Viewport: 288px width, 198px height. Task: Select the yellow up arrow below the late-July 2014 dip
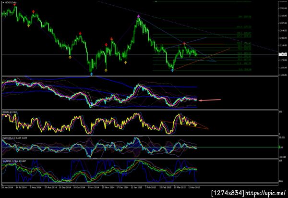coord(29,26)
